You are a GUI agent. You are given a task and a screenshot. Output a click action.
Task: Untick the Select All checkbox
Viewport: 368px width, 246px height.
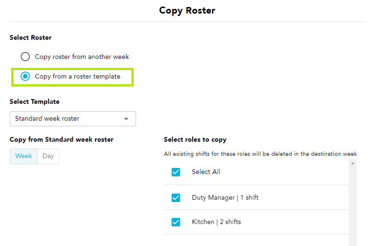[x=176, y=172]
